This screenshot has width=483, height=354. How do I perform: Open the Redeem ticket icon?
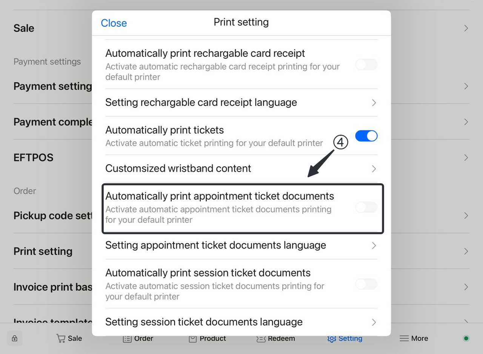[x=261, y=339]
